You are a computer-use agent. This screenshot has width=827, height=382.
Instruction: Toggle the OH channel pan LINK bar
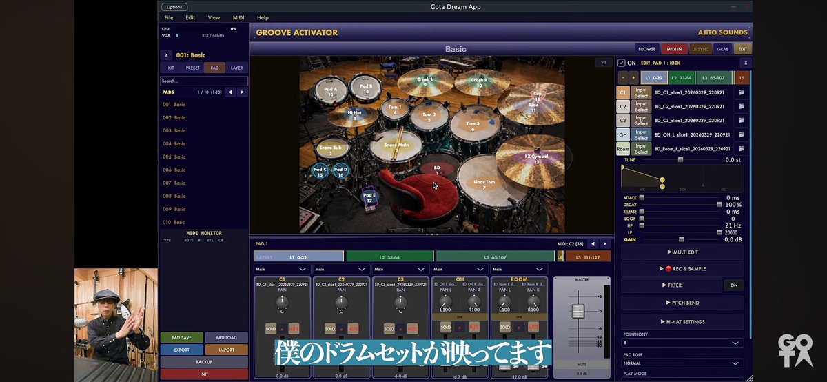pyautogui.click(x=460, y=316)
